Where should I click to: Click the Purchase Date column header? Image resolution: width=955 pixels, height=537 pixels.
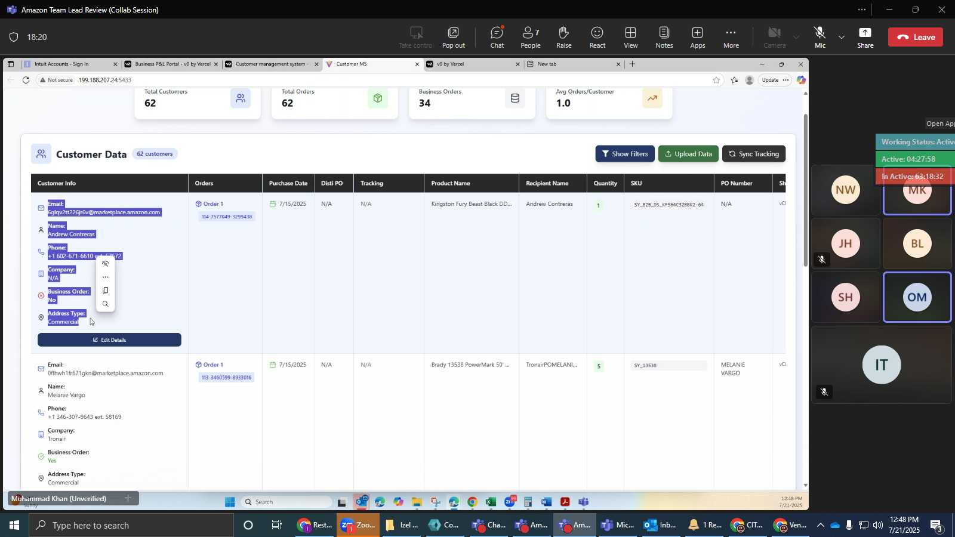click(x=288, y=183)
